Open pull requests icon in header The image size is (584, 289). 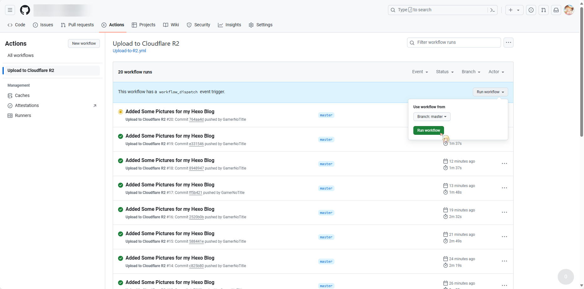pyautogui.click(x=544, y=10)
